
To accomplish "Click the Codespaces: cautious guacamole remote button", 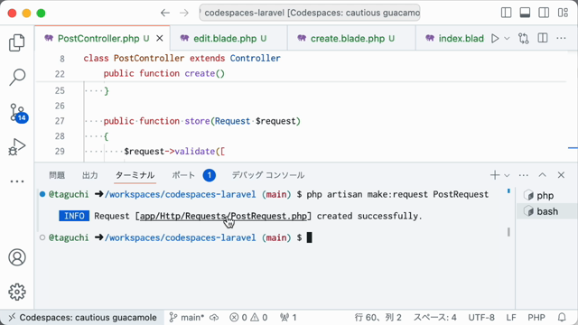I will pyautogui.click(x=83, y=317).
